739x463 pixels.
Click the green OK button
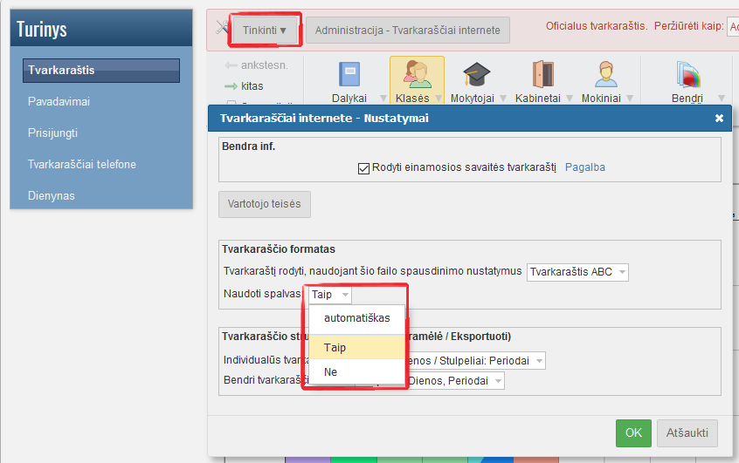click(633, 432)
